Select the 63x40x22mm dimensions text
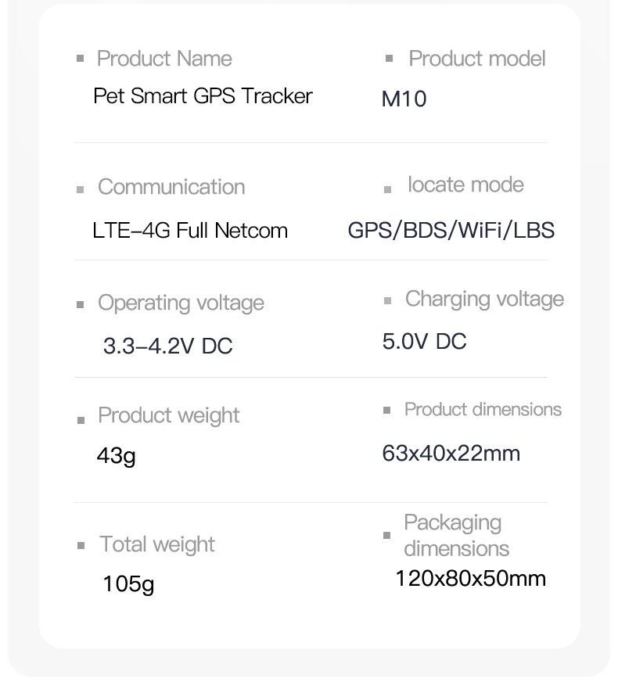618x682 pixels. tap(451, 453)
